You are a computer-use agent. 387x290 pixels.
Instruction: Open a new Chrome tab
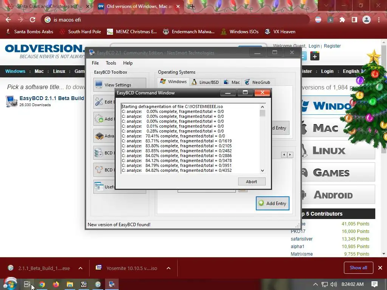[192, 6]
